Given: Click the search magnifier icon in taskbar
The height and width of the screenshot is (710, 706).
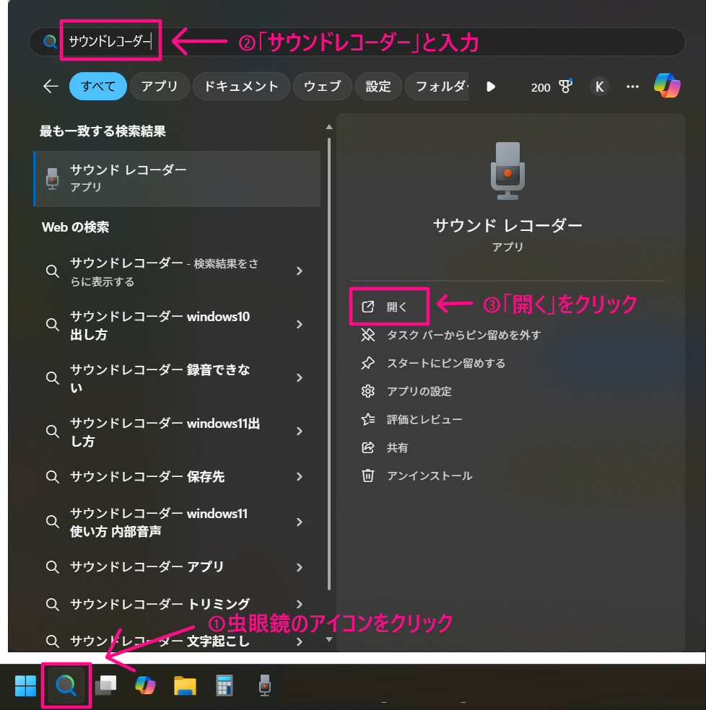Looking at the screenshot, I should pos(66,685).
